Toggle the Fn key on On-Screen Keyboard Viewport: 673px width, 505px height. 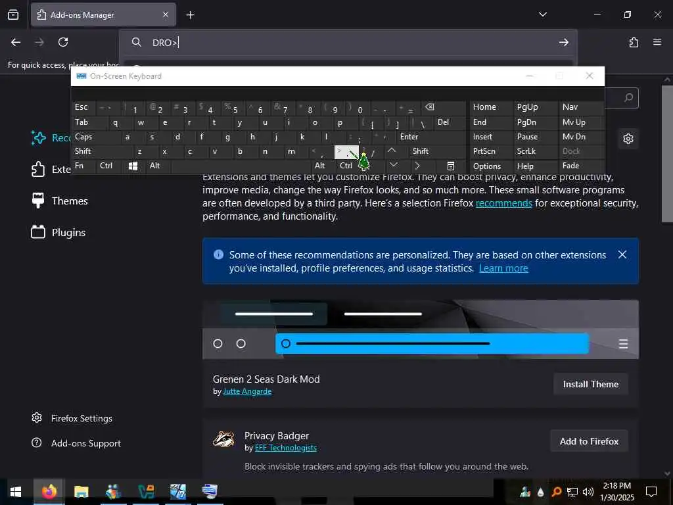pyautogui.click(x=83, y=166)
